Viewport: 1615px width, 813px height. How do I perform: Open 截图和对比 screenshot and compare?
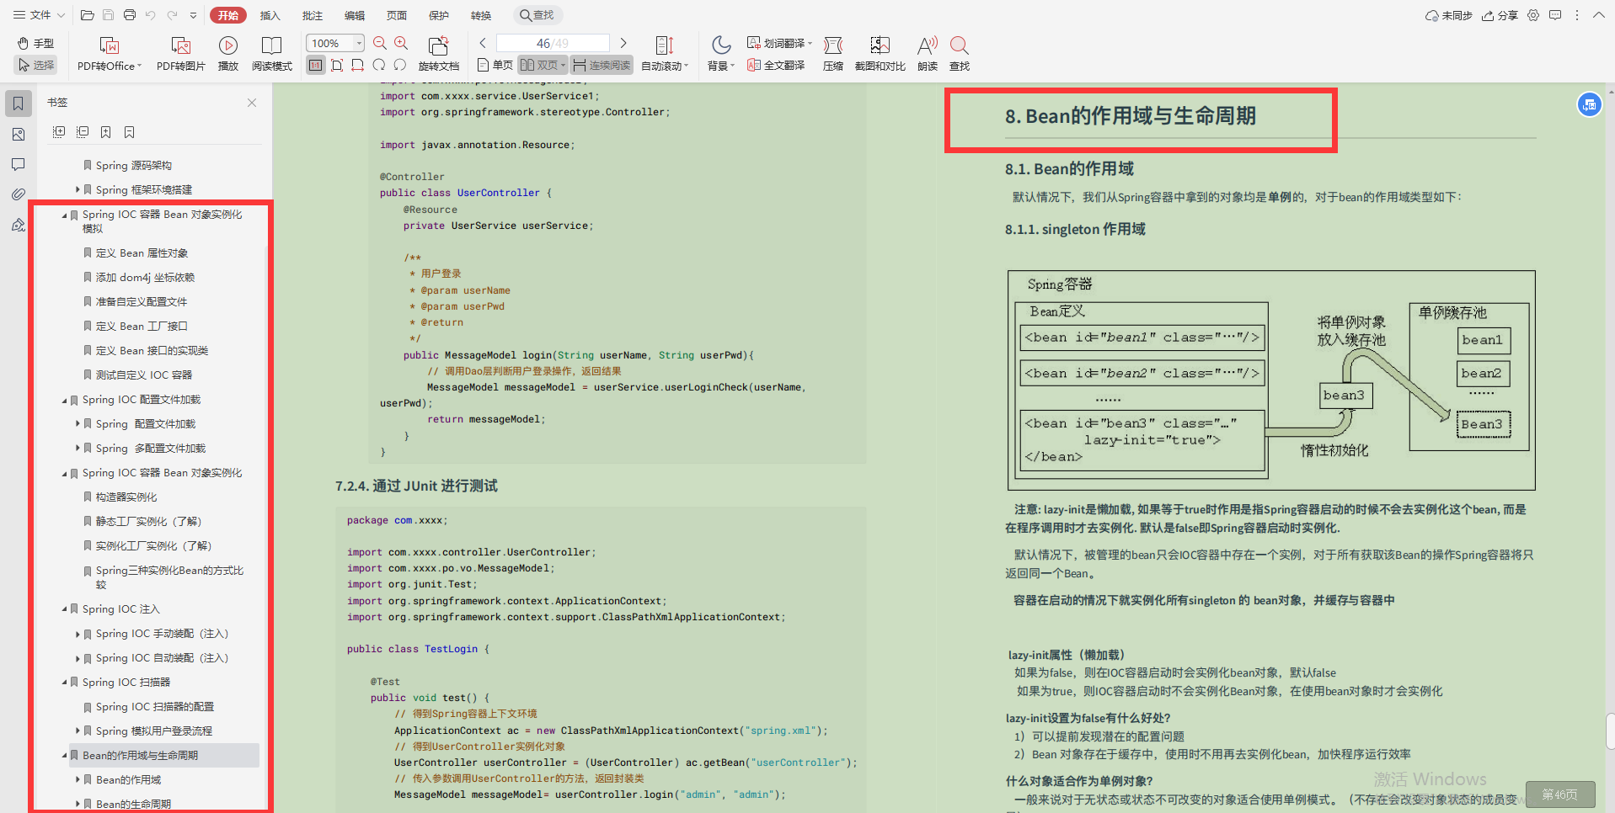[x=880, y=54]
